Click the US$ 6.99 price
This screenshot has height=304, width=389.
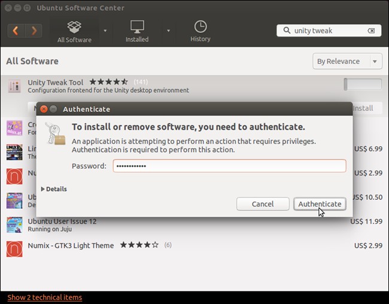coord(368,148)
